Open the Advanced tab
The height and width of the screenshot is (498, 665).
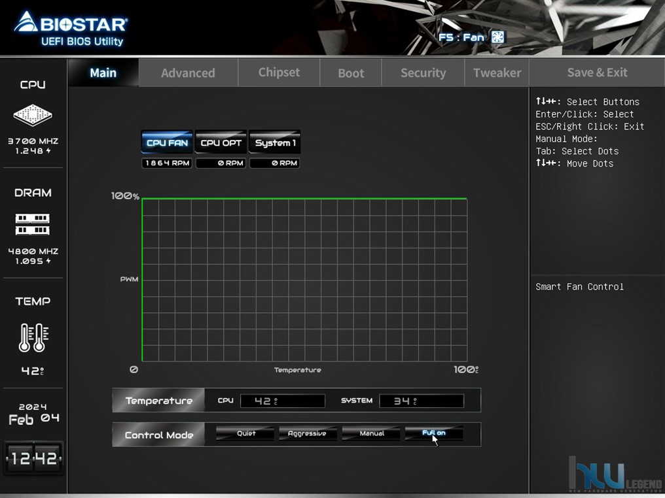188,73
